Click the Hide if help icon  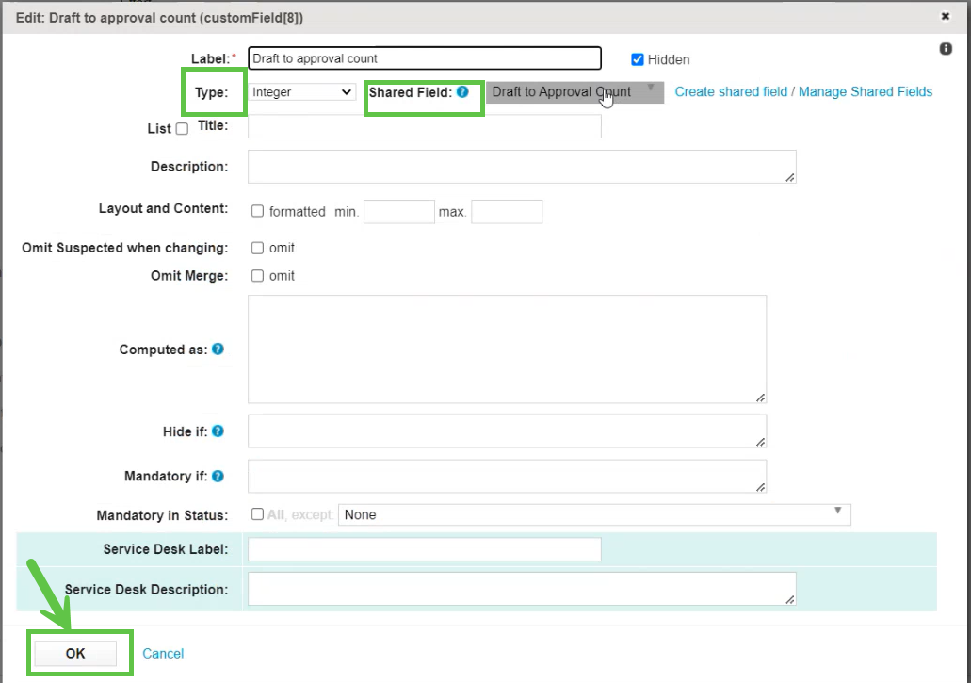pos(218,431)
